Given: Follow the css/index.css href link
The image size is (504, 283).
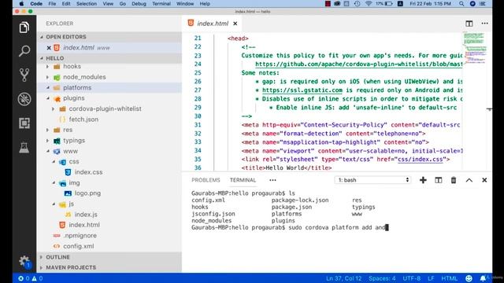Looking at the screenshot, I should coord(420,160).
